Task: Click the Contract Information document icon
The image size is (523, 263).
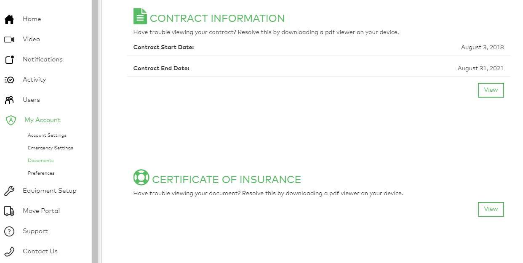Action: pyautogui.click(x=140, y=16)
